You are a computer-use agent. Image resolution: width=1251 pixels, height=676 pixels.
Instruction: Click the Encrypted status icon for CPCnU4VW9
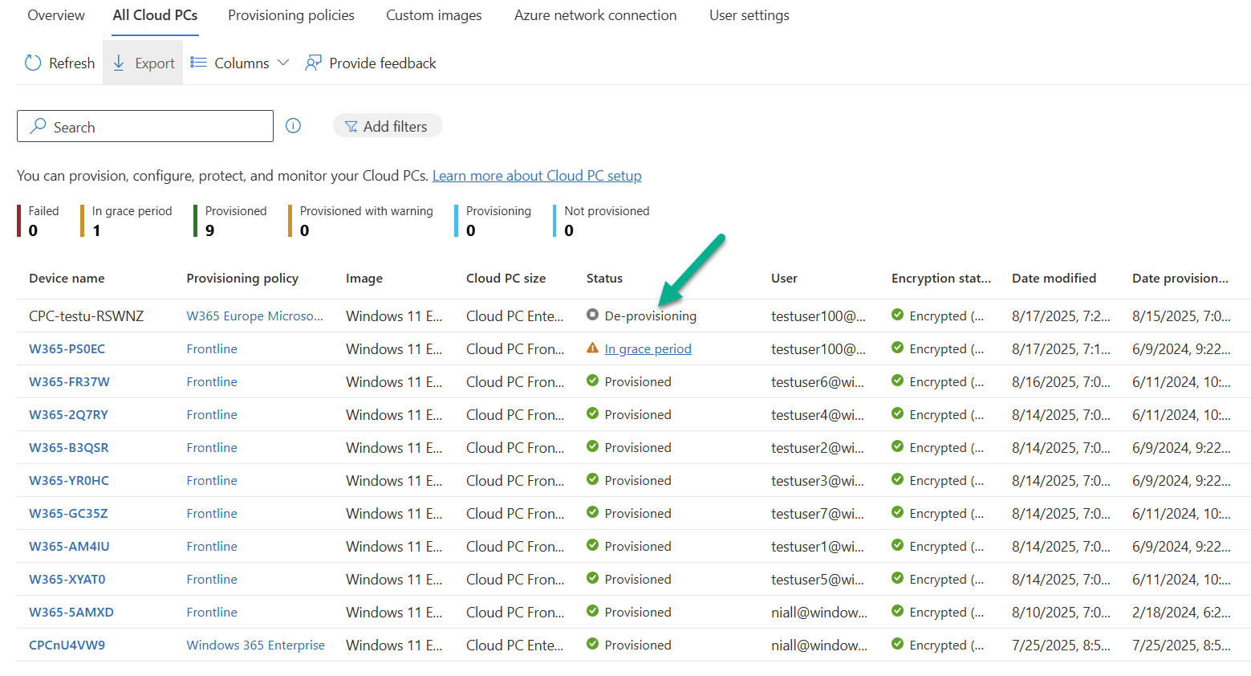(897, 644)
